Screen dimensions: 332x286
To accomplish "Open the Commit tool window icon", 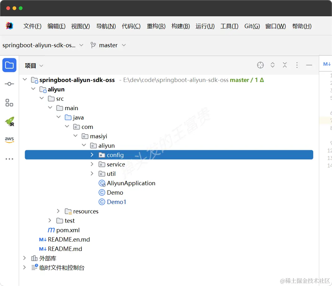I will point(9,84).
